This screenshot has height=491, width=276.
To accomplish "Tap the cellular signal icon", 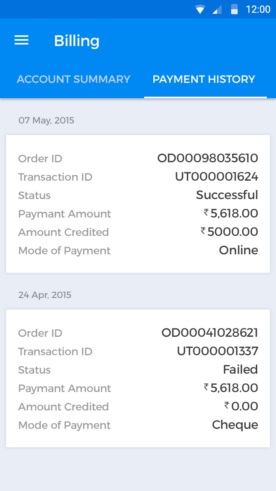I will click(x=217, y=9).
